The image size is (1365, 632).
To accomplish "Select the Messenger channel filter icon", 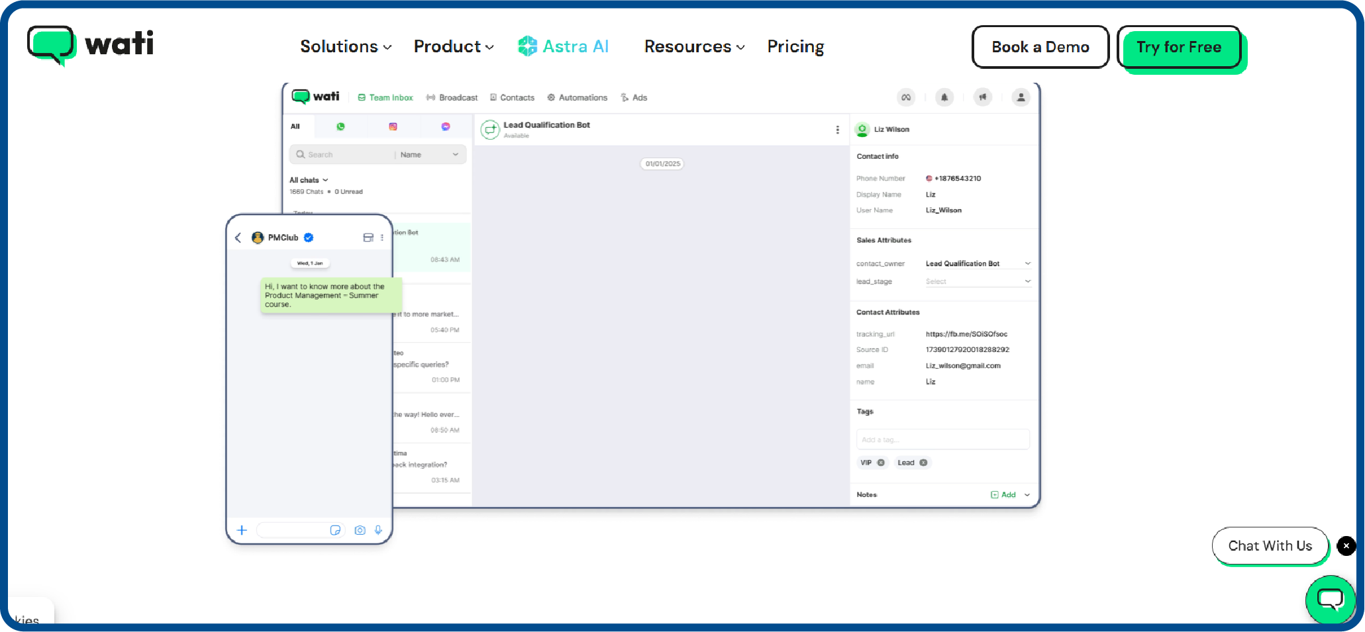I will click(446, 126).
